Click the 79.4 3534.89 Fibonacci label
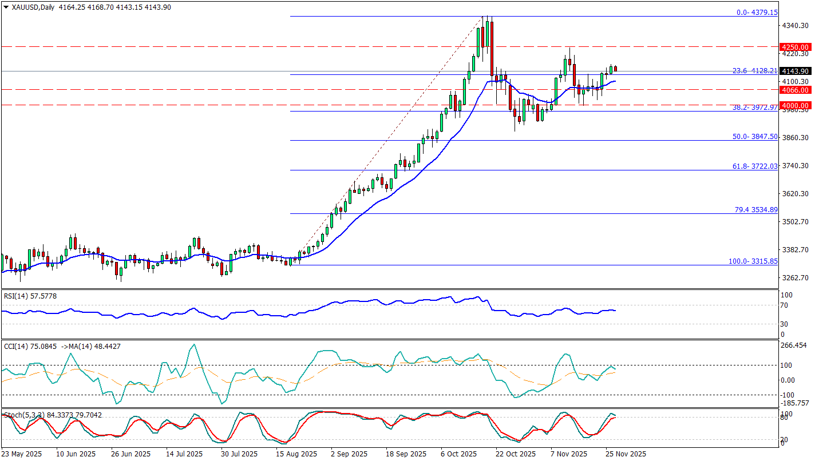This screenshot has width=815, height=461. coord(755,210)
